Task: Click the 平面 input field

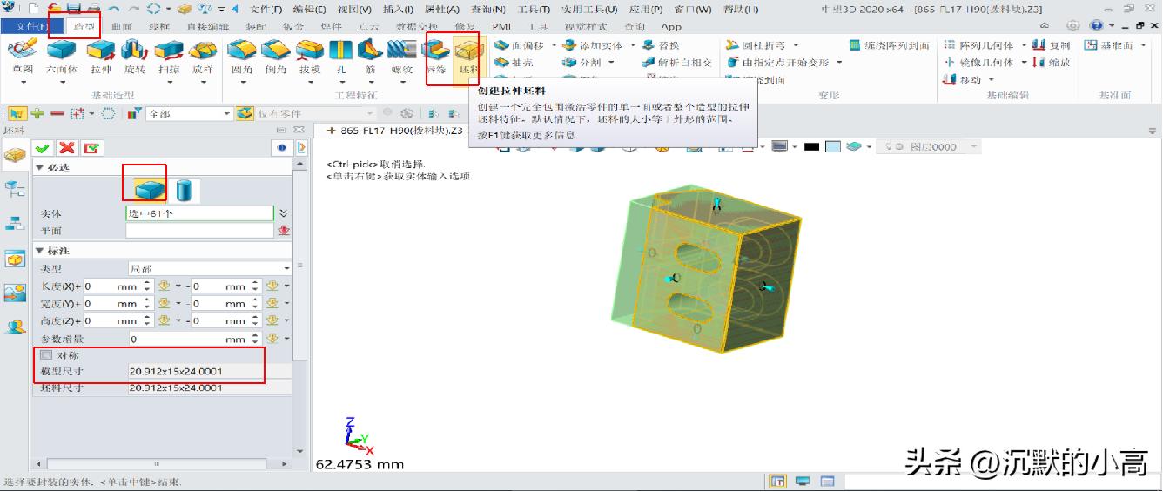Action: 199,231
